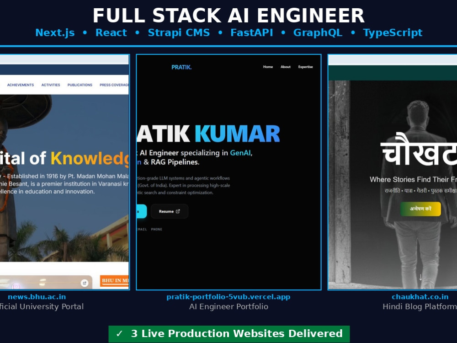Click the Resume button in portfolio
Viewport: 457px width, 343px height.
pyautogui.click(x=170, y=211)
